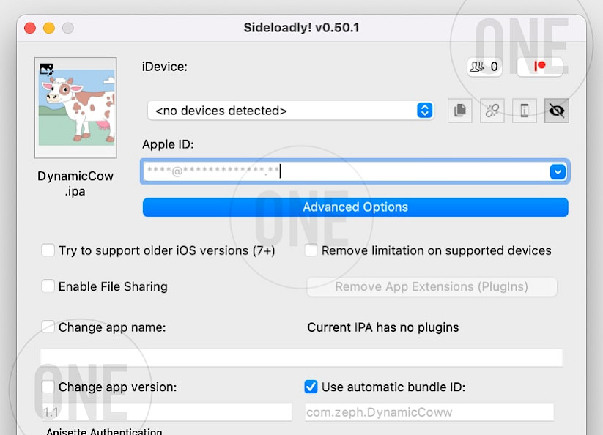Expand the Apple ID dropdown arrow

pos(558,172)
